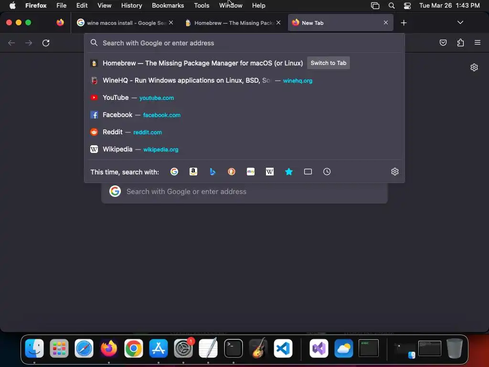Go back one page arrow

pos(11,43)
